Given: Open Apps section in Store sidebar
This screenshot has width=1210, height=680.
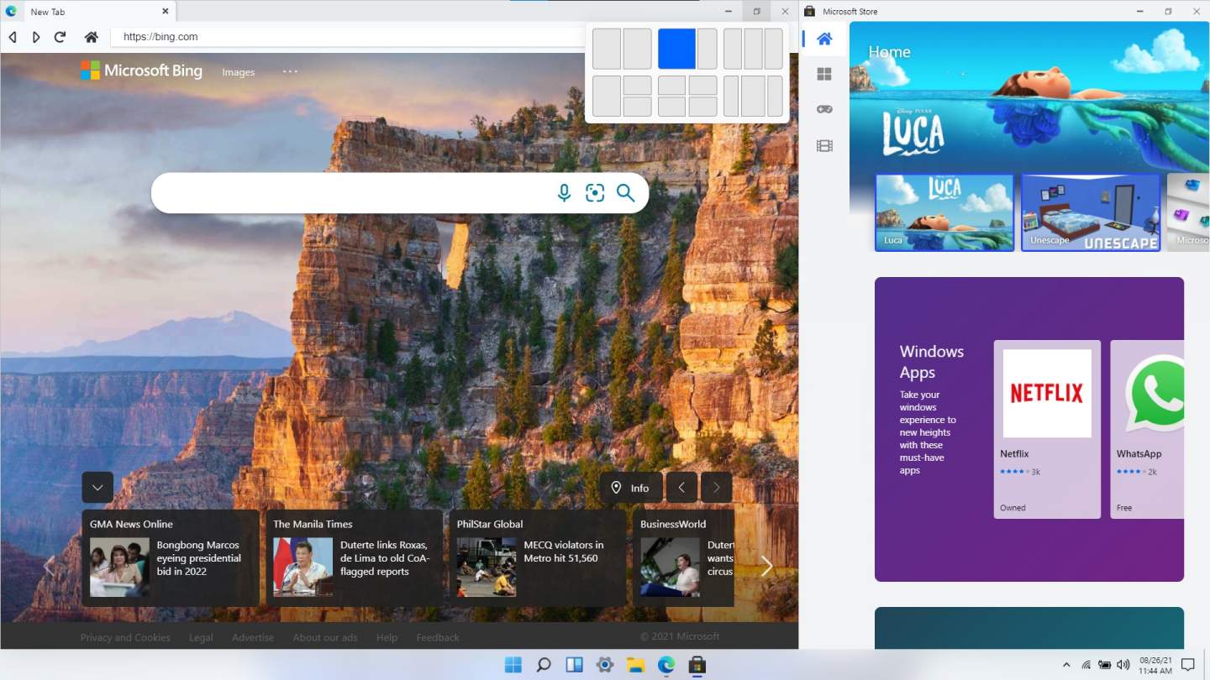Looking at the screenshot, I should coord(824,74).
